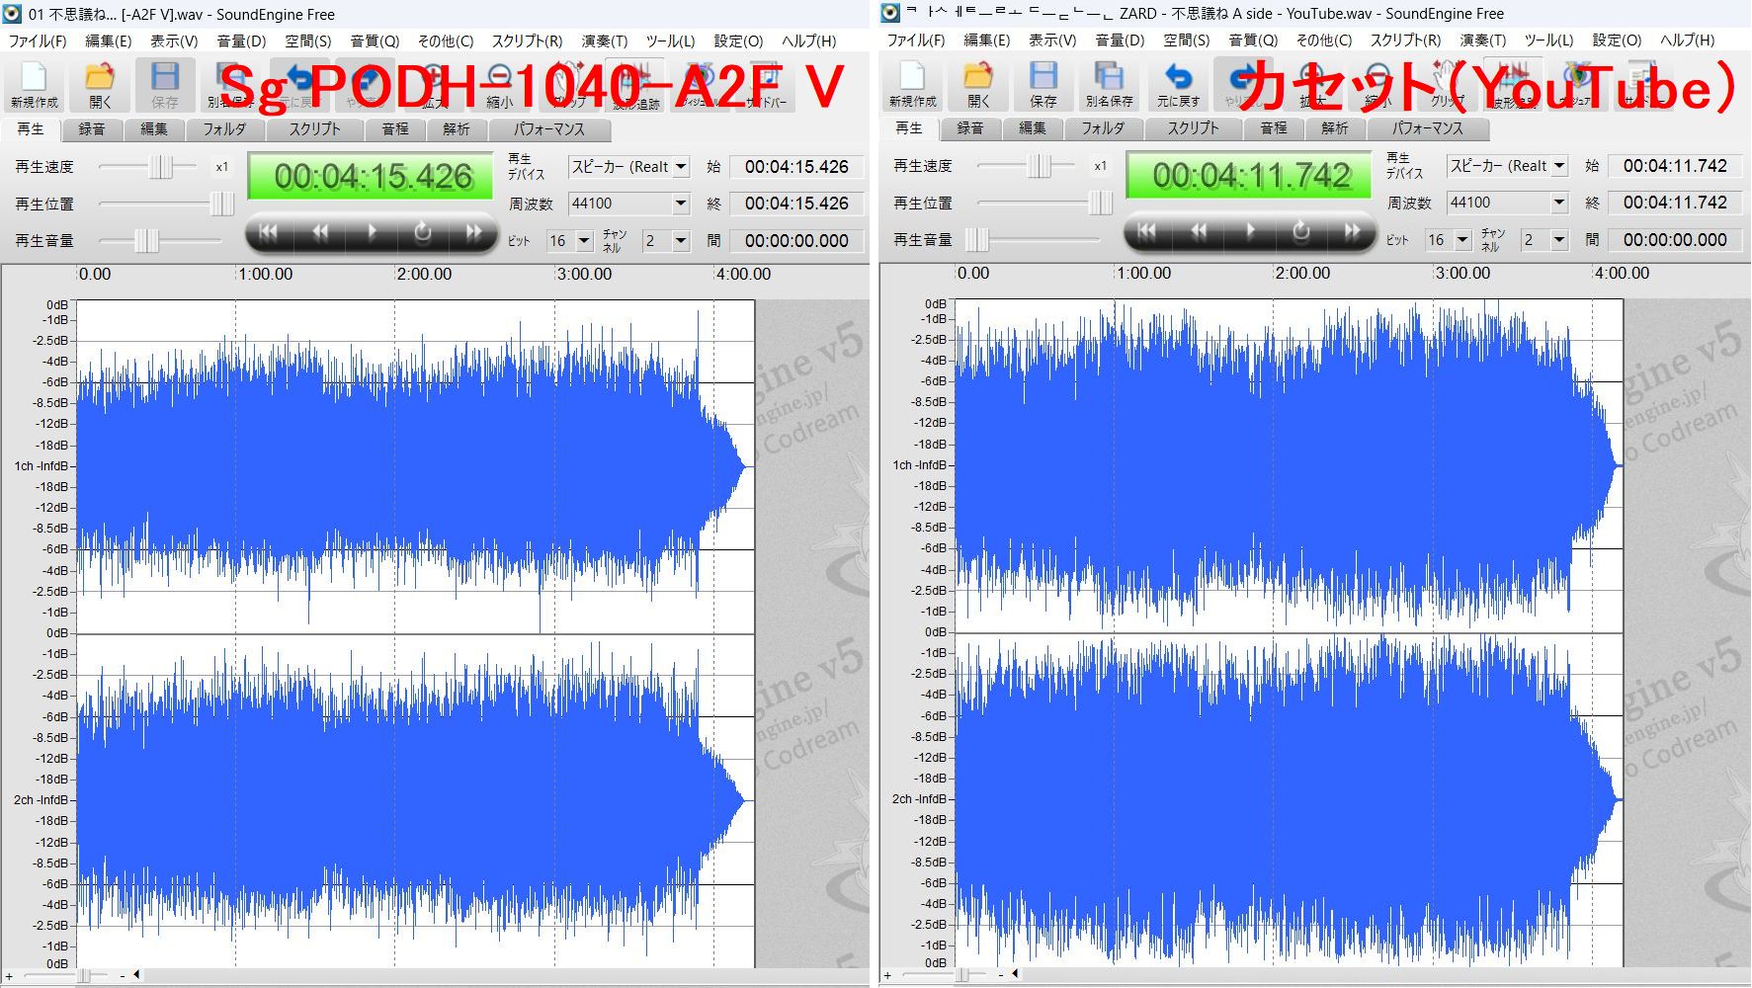Screen dimensions: 1752x988
Task: Rewind in left A2F V player
Action: (x=320, y=232)
